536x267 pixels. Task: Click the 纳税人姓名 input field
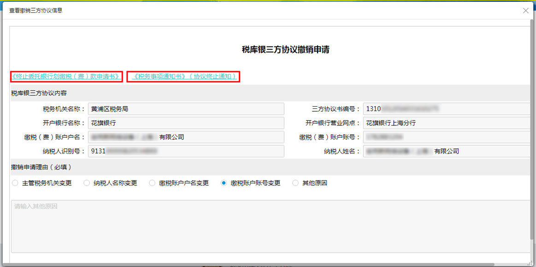(x=446, y=151)
